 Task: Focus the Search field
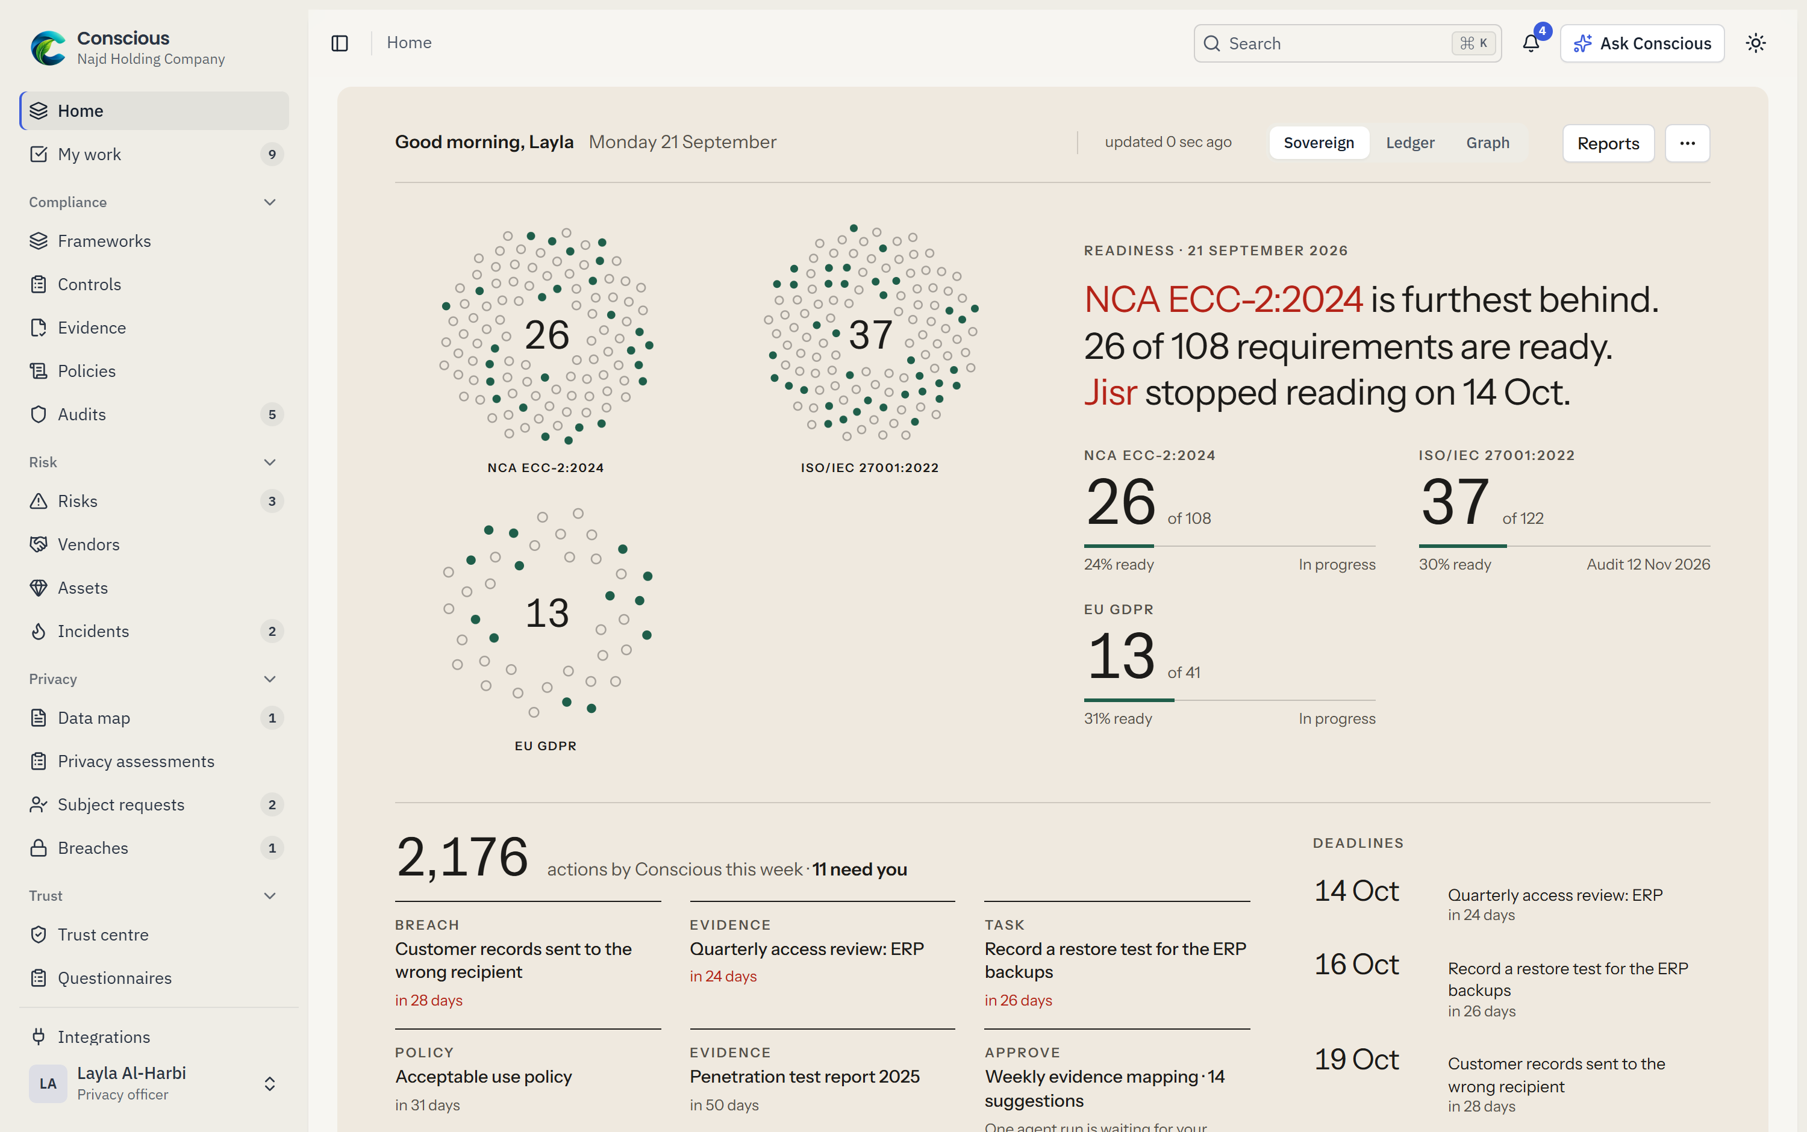(x=1346, y=43)
